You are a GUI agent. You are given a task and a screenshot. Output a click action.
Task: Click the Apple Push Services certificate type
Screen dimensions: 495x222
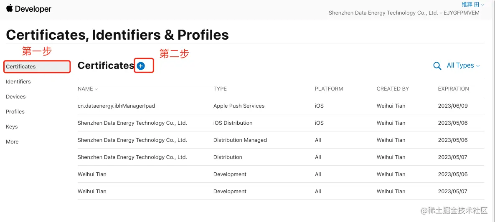click(x=239, y=106)
